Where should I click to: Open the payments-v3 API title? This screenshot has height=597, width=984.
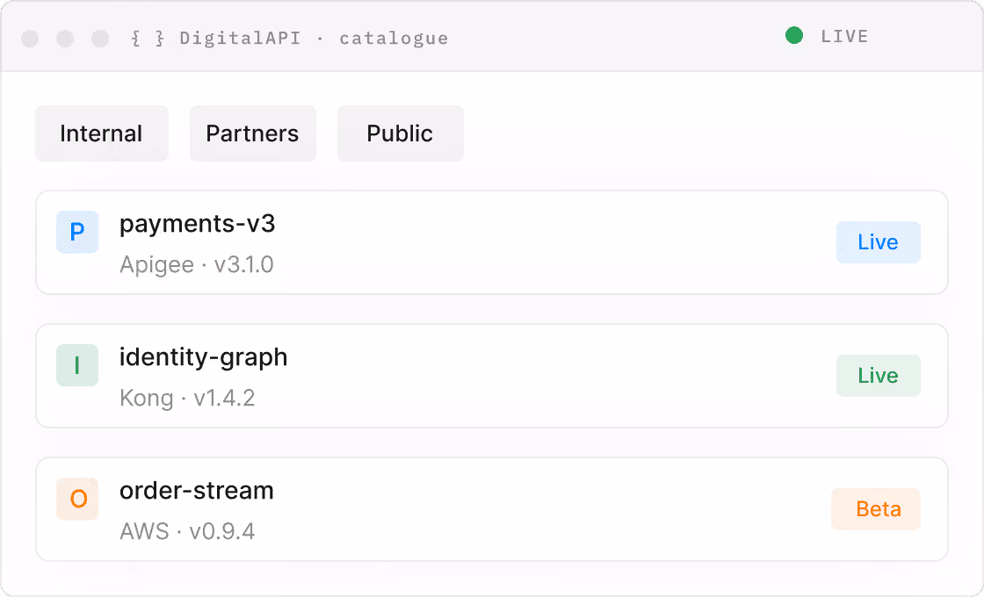(197, 225)
